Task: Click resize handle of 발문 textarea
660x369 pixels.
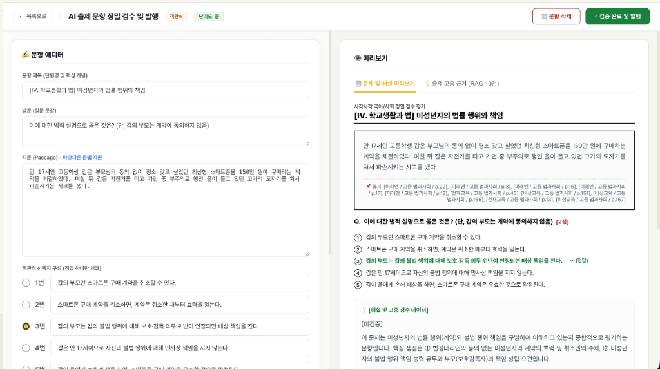Action: click(306, 143)
